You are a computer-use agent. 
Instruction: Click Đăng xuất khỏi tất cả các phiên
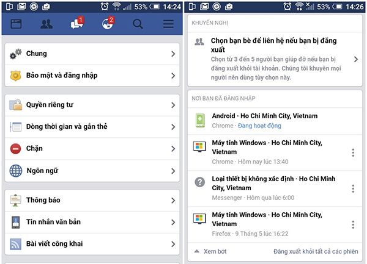click(316, 251)
